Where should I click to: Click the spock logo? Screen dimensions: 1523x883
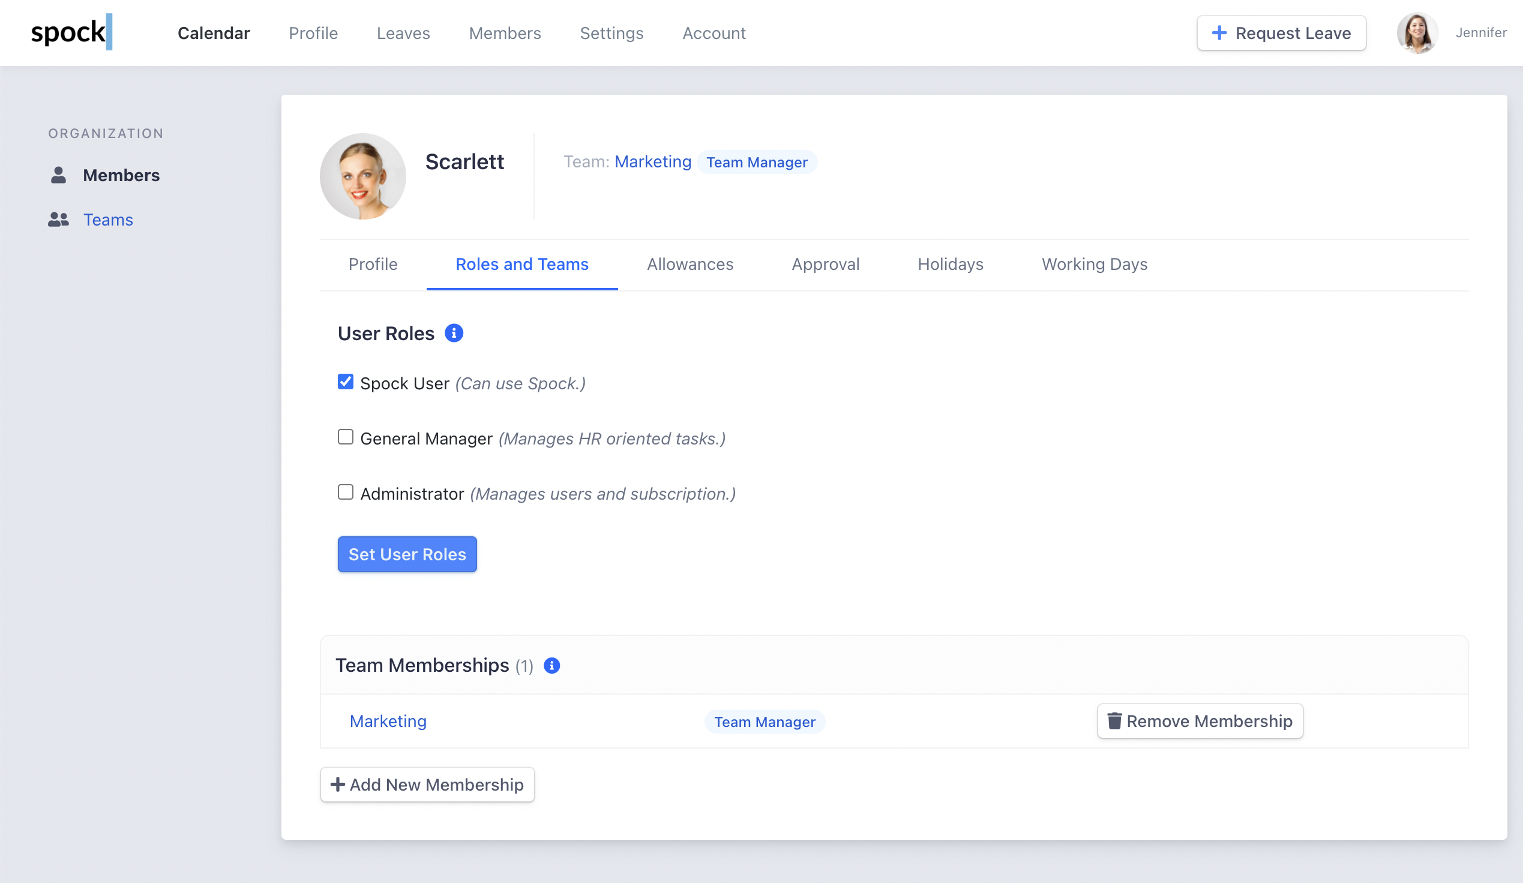pyautogui.click(x=71, y=32)
